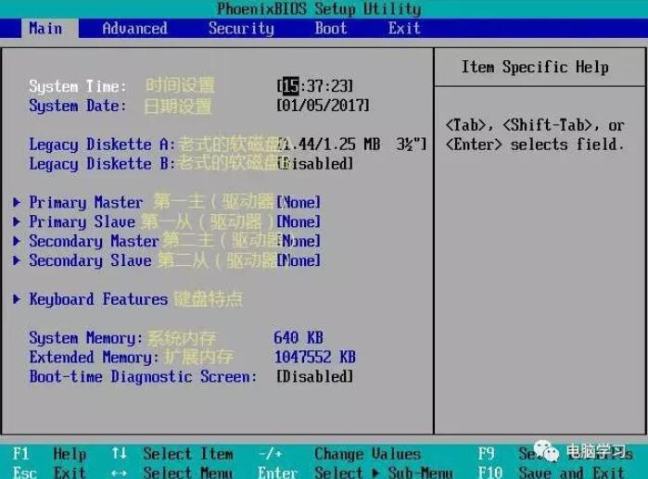Toggle Boot-time Diagnostic Screen setting
Viewport: 648px width, 479px height.
(315, 377)
